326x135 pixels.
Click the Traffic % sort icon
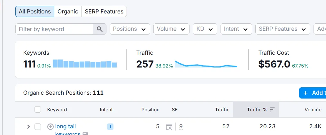(272, 109)
